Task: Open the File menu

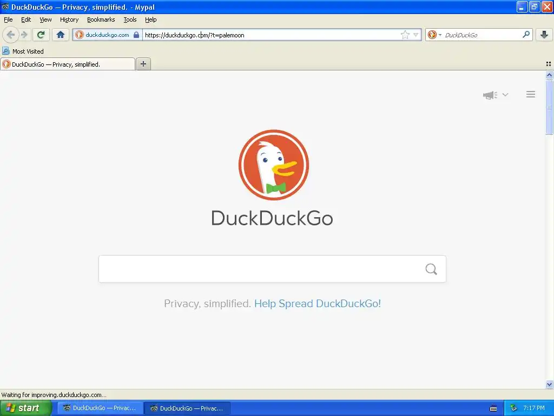Action: coord(8,19)
